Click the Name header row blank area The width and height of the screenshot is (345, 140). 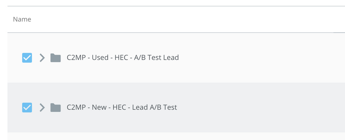pos(176,19)
